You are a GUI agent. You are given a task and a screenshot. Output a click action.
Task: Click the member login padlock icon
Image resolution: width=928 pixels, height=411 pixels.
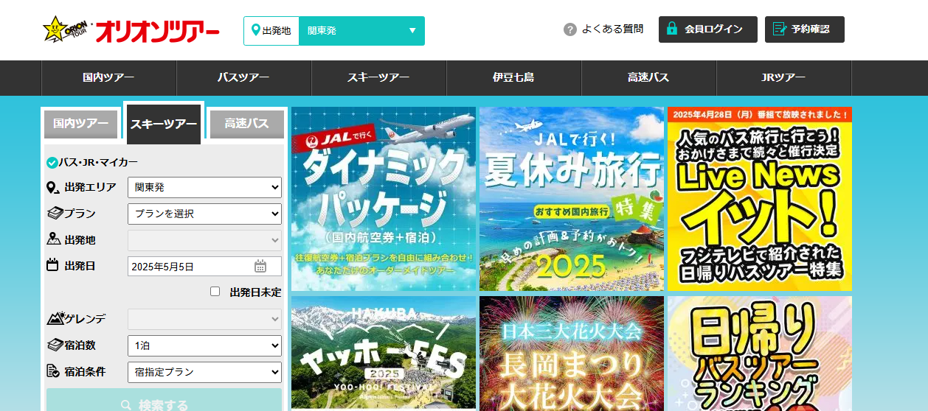coord(671,29)
